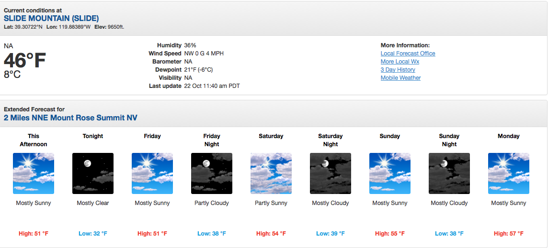The width and height of the screenshot is (548, 248).
Task: Select the Monday High 57 °F text
Action: (x=509, y=233)
